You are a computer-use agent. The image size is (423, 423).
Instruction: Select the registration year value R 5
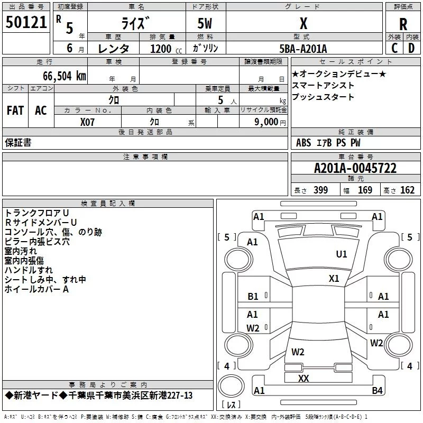pyautogui.click(x=65, y=24)
